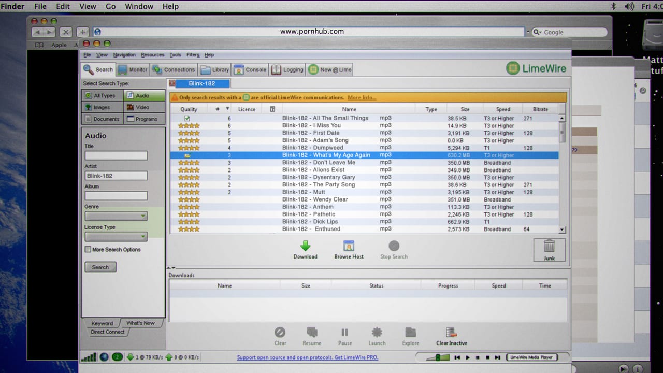663x373 pixels.
Task: Open the Monitor tab
Action: pyautogui.click(x=133, y=69)
